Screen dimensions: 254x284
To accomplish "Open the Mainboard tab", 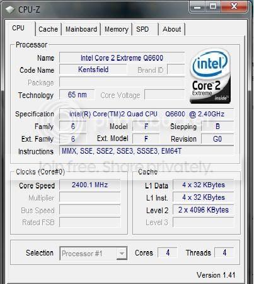I will [81, 29].
